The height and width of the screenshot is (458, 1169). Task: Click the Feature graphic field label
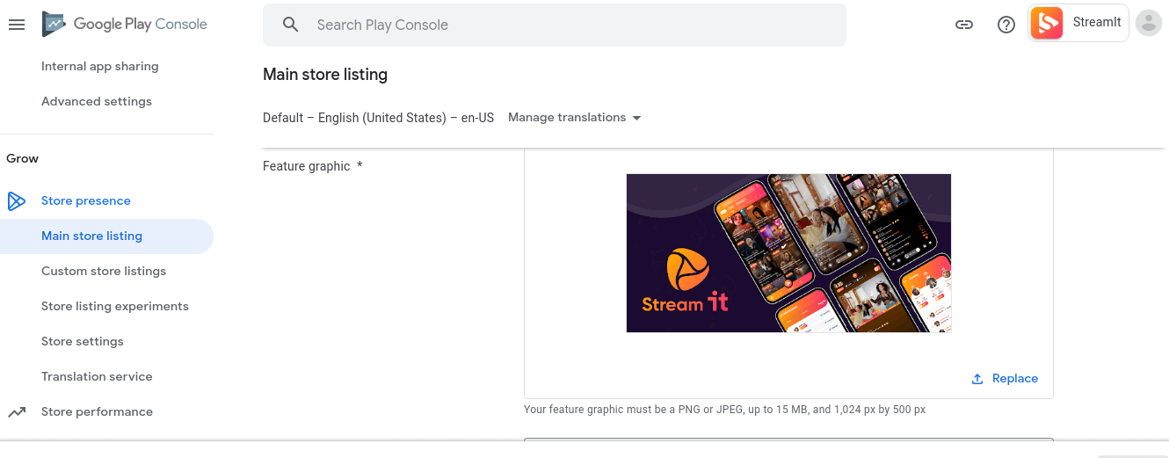pyautogui.click(x=313, y=166)
